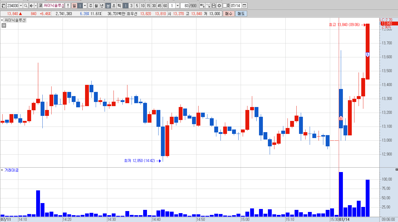Click the 최고 13,840 (09:06) high annotation
Image resolution: width=398 pixels, height=222 pixels.
(x=344, y=25)
